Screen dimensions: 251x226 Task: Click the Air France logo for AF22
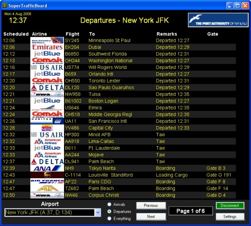(47, 182)
